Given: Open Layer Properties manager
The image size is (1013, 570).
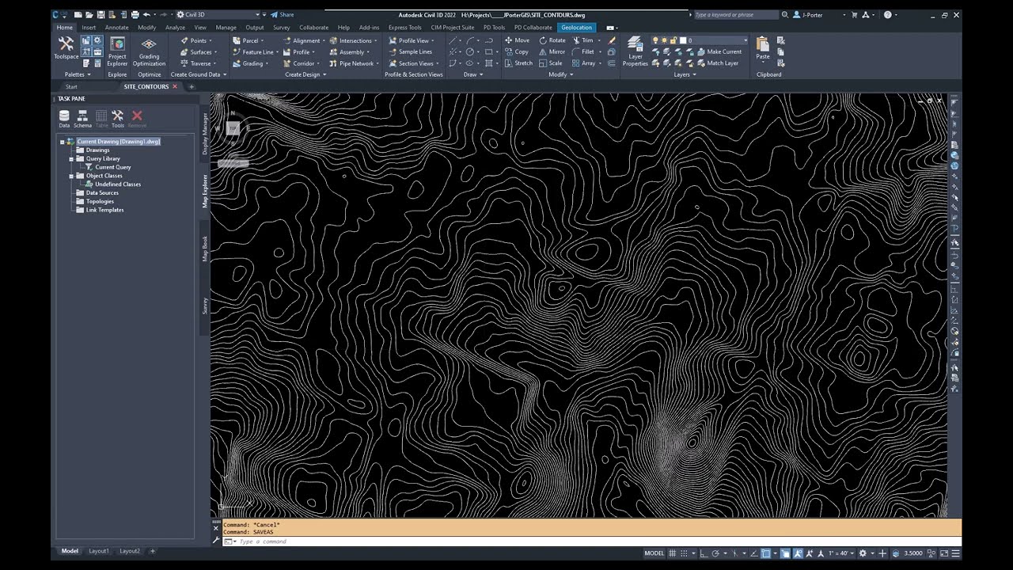Looking at the screenshot, I should tap(635, 51).
